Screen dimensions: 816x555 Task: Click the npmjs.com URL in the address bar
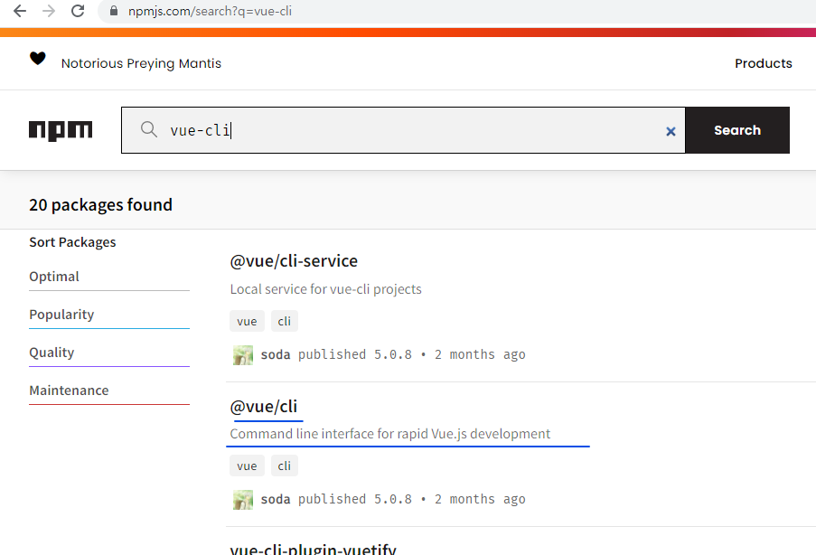(x=210, y=11)
